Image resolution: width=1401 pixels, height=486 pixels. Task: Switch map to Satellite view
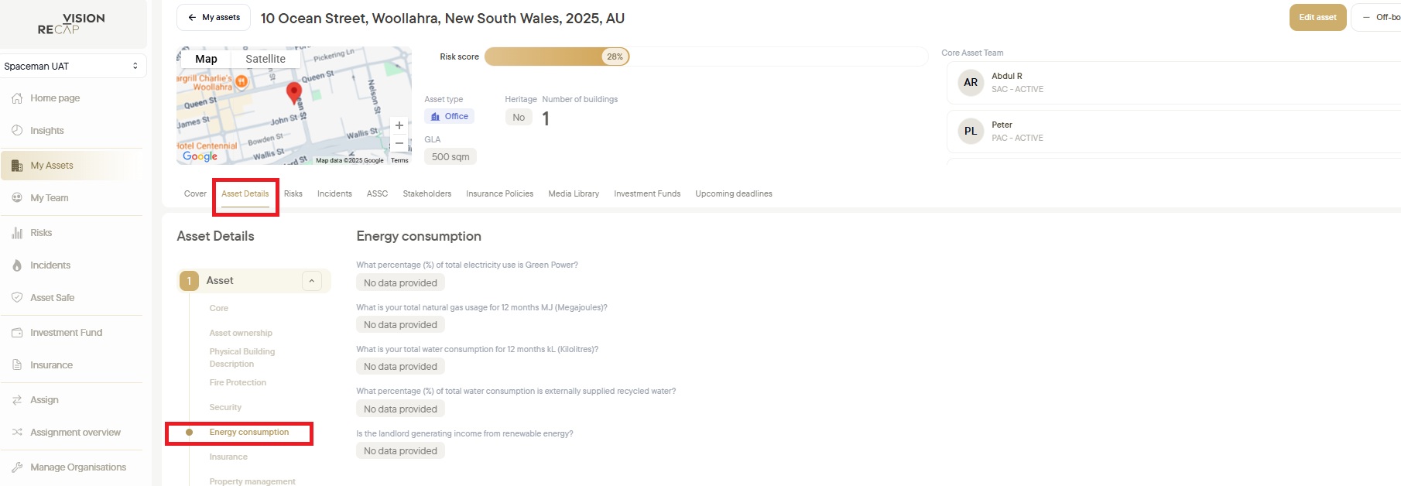pos(265,59)
